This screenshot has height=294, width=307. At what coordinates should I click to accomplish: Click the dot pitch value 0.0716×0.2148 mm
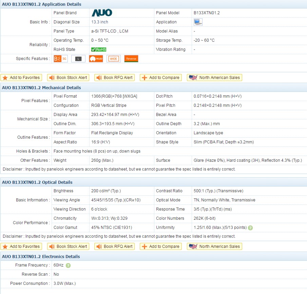[x=217, y=96]
